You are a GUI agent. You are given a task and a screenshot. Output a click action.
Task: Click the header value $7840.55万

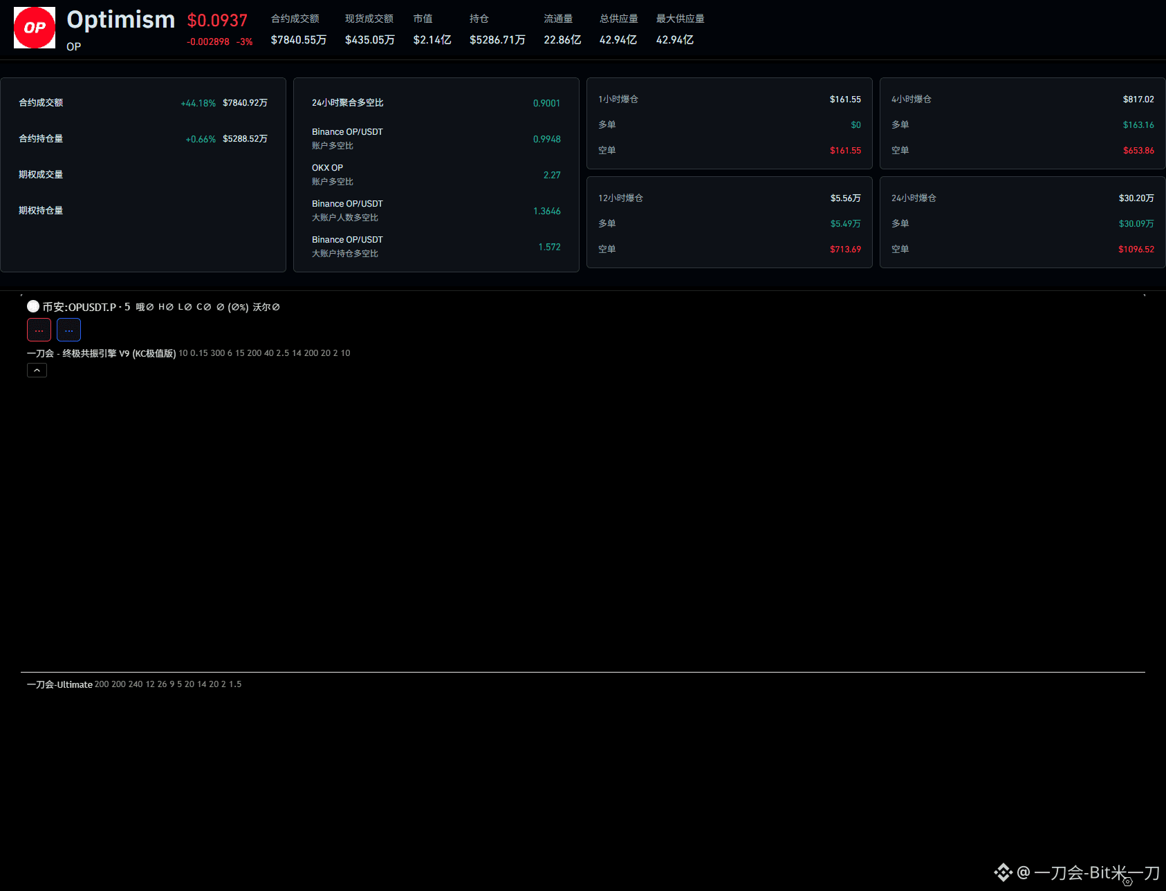pos(299,40)
